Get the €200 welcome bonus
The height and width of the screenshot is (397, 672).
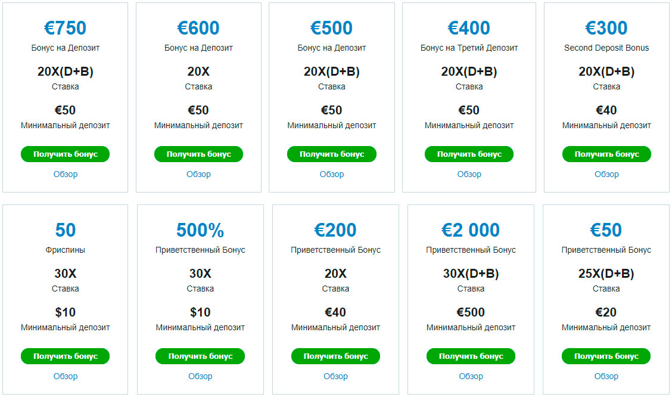pos(335,356)
